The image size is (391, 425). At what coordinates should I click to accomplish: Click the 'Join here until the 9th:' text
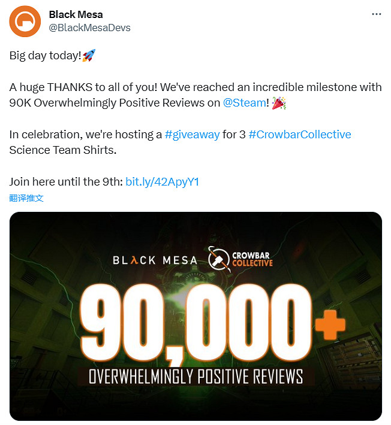(x=65, y=181)
